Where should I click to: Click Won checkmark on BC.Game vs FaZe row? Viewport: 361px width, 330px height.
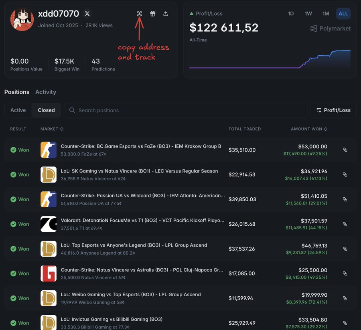[x=13, y=150]
